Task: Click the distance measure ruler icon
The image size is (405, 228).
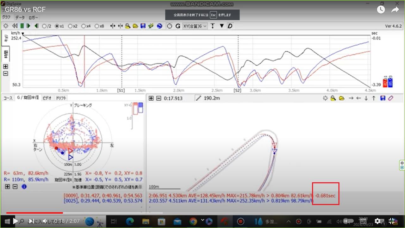Action: tap(198, 98)
